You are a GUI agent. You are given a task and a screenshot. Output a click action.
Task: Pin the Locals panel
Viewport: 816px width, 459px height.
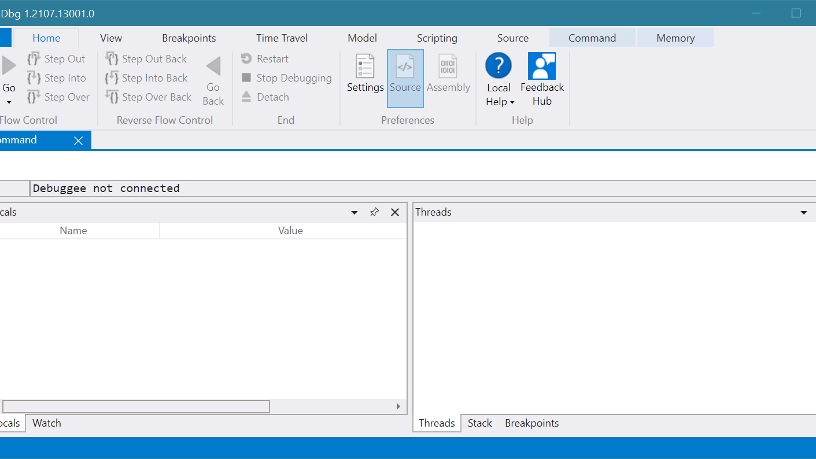click(374, 212)
